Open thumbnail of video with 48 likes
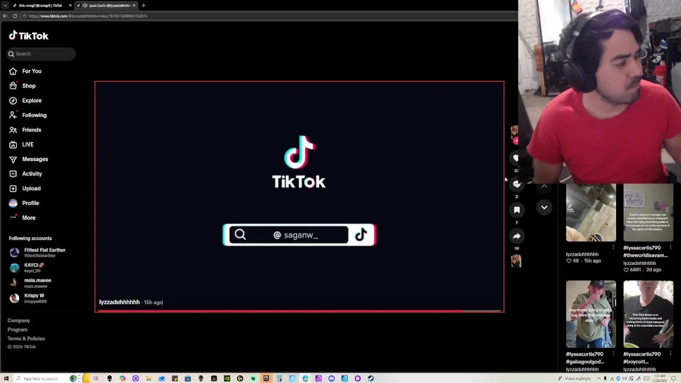 point(591,213)
